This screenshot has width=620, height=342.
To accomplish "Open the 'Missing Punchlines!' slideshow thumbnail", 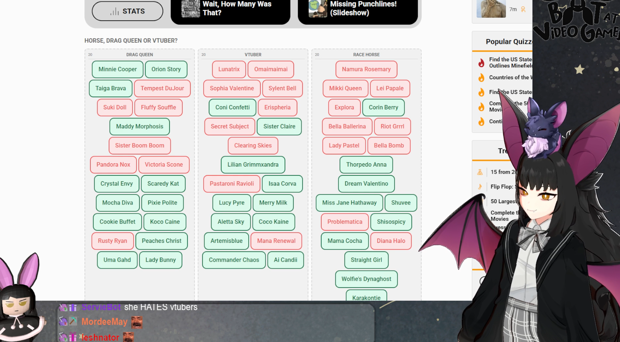I will [318, 8].
